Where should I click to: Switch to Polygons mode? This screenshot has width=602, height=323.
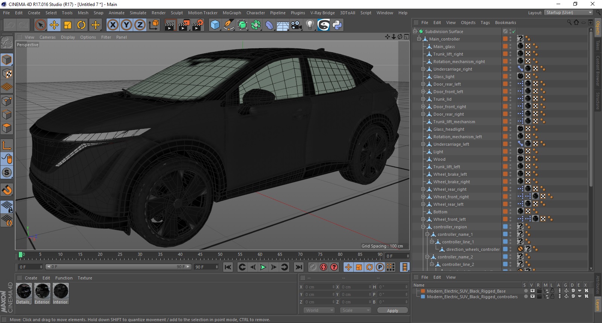tap(7, 128)
